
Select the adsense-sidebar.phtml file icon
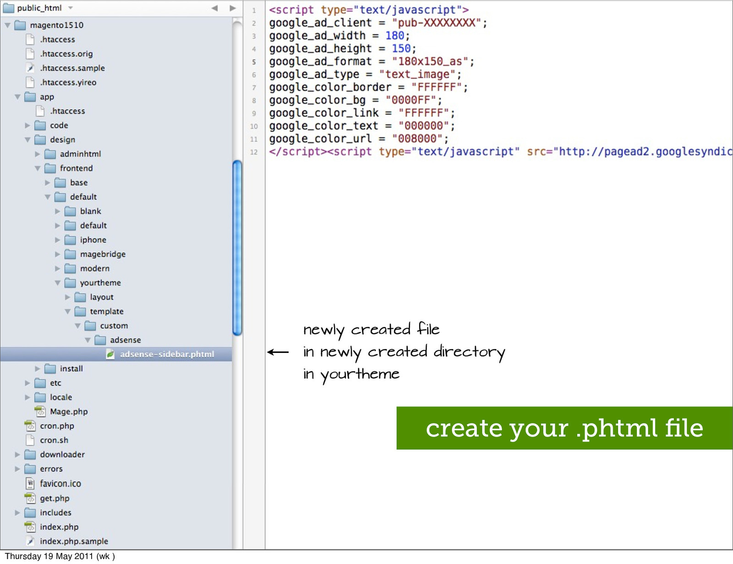[x=110, y=354]
